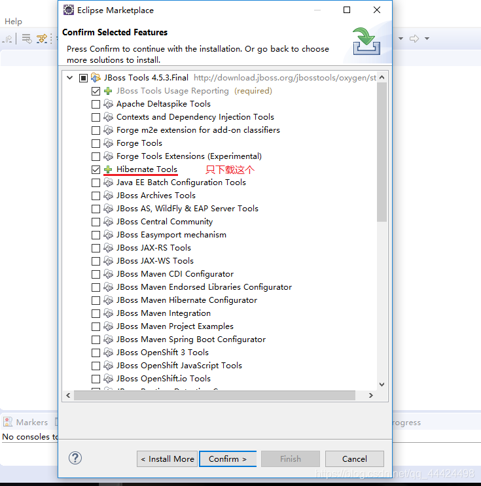Image resolution: width=481 pixels, height=486 pixels.
Task: Cancel the Marketplace dialog
Action: pos(355,459)
